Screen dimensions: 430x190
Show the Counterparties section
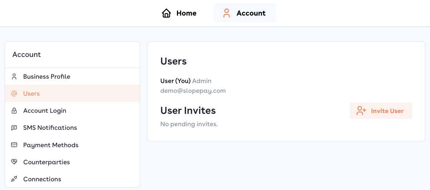point(46,162)
